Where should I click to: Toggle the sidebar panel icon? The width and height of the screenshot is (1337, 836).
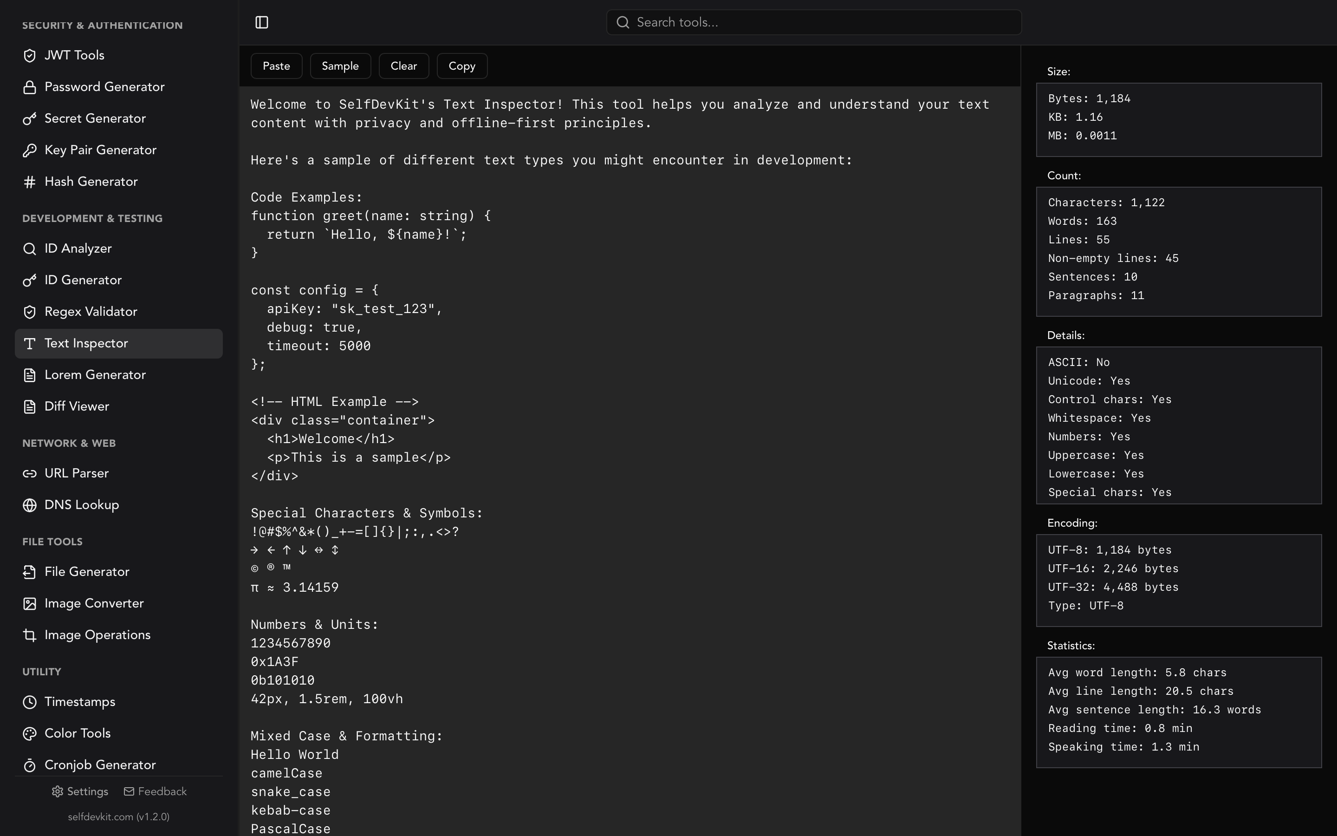tap(262, 22)
